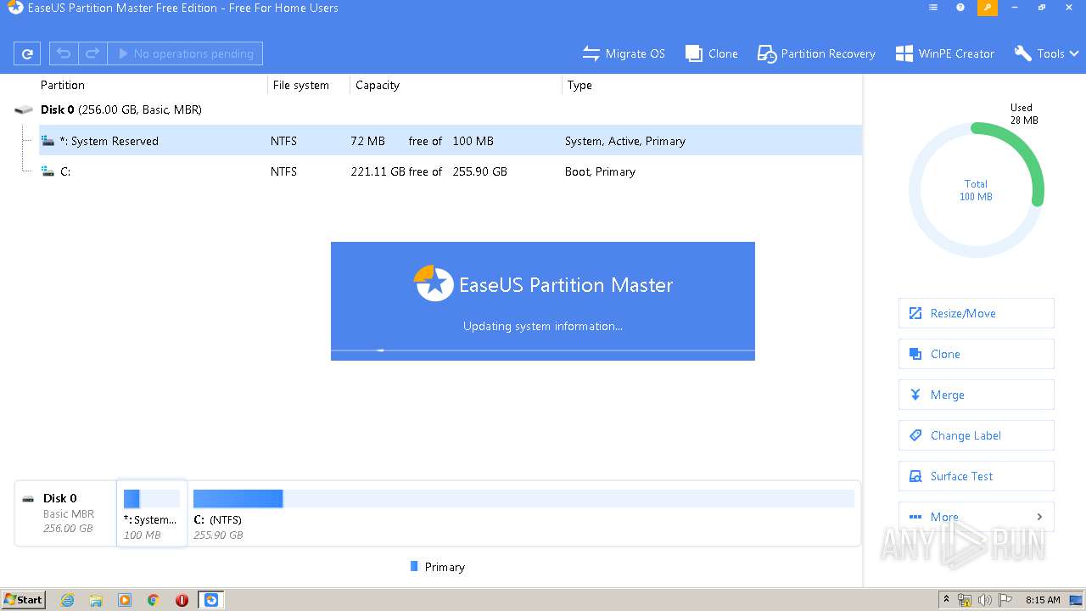
Task: Open Windows Explorer folder from taskbar
Action: pos(96,600)
